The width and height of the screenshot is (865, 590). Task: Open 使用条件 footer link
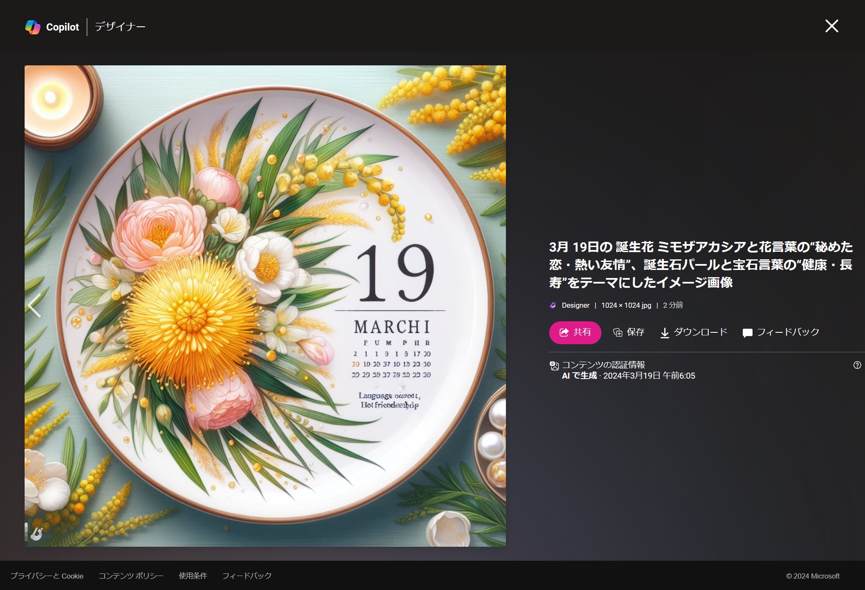click(193, 576)
